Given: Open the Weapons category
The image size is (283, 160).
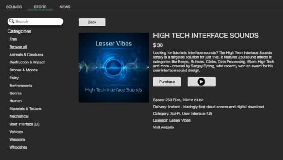Looking at the screenshot, I should coord(17,139).
